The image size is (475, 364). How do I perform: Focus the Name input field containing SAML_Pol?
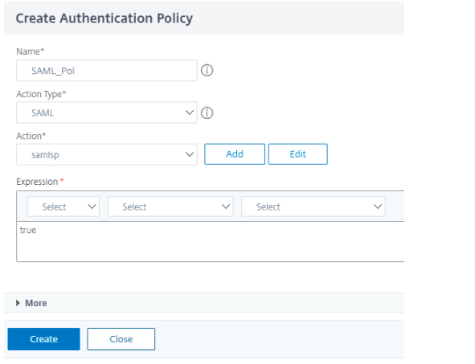click(x=107, y=71)
